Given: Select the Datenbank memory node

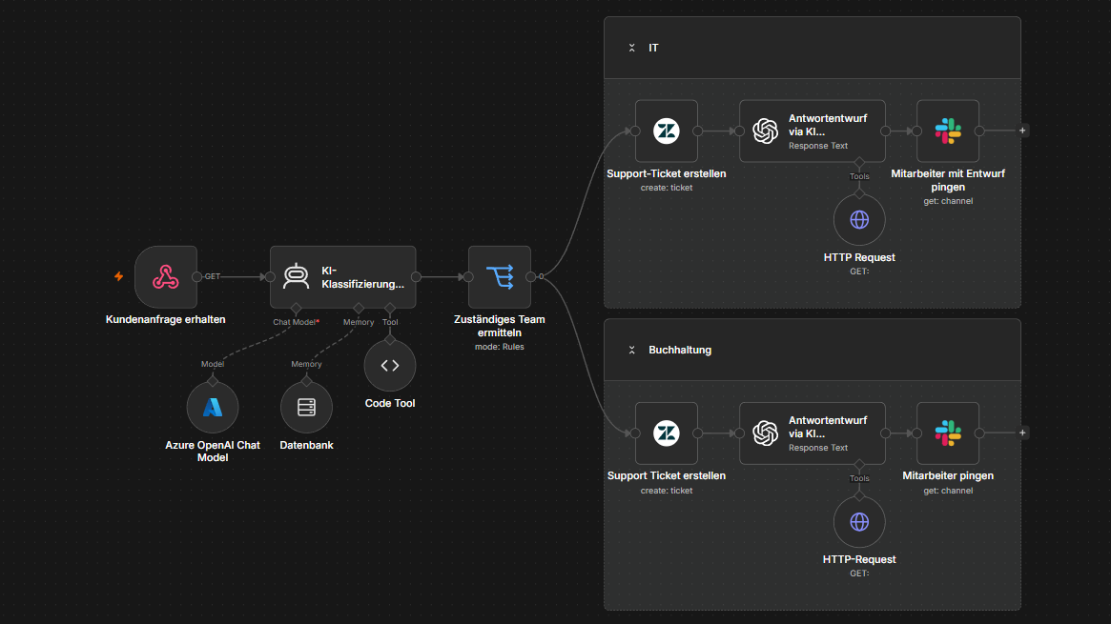Looking at the screenshot, I should 306,408.
